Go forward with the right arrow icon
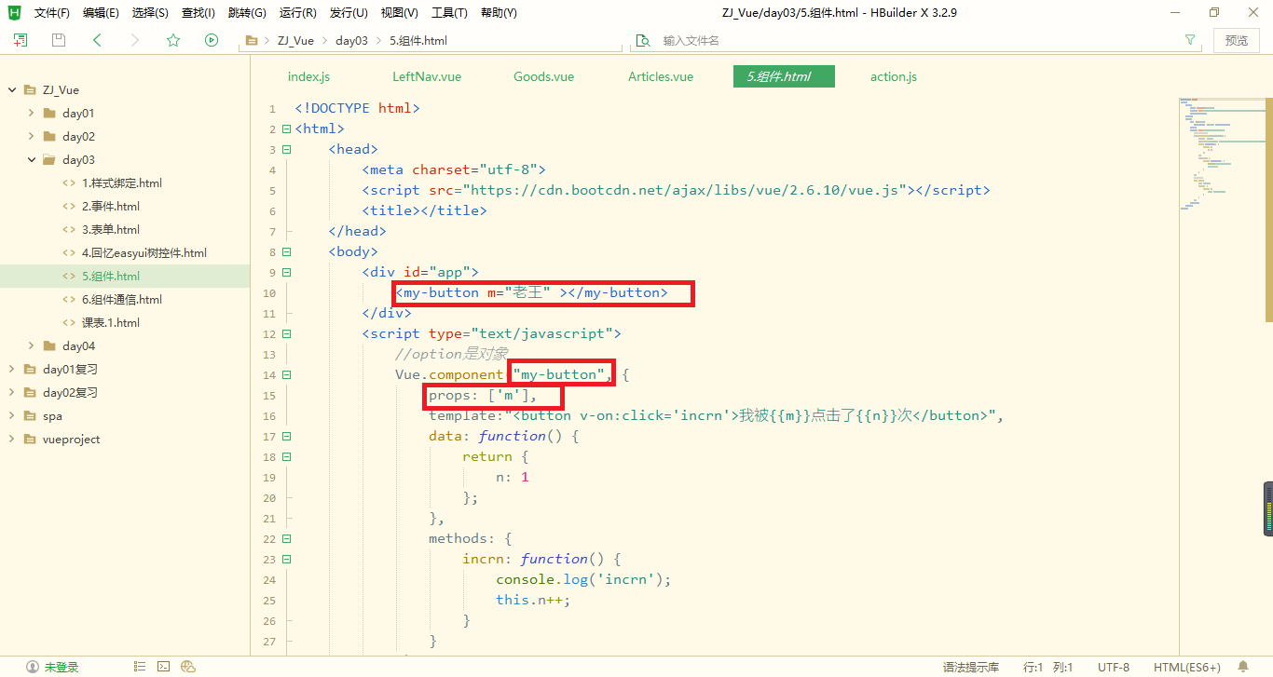This screenshot has width=1273, height=677. coord(135,40)
